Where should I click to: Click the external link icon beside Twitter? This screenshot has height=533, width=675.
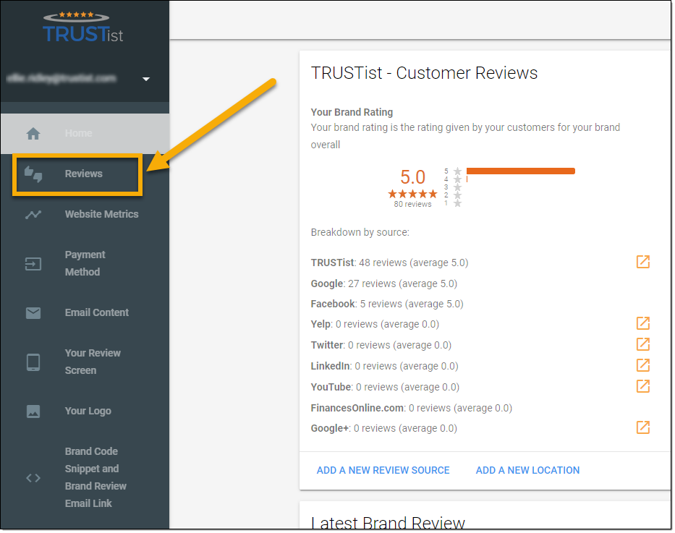point(642,344)
